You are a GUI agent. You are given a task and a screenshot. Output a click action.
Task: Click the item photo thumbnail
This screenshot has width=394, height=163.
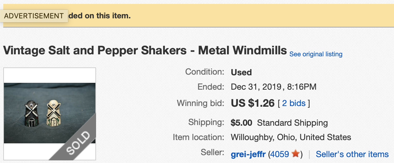50,113
